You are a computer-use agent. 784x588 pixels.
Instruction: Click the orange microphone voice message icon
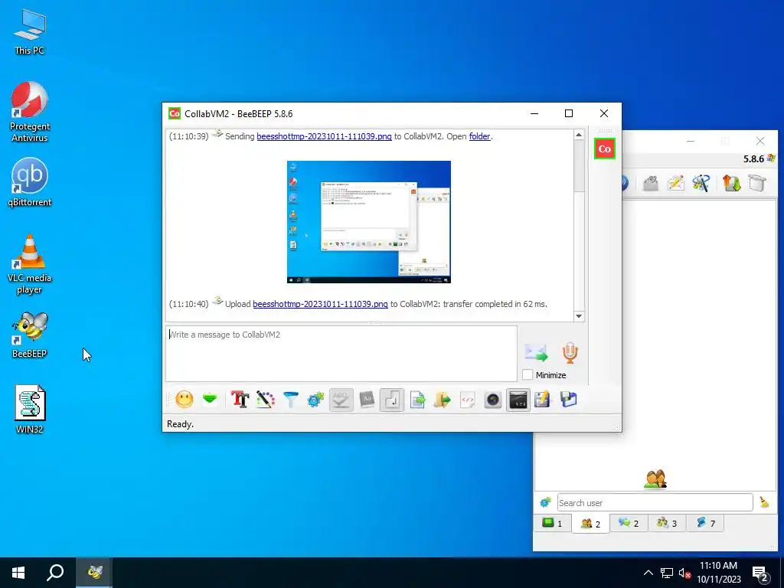pyautogui.click(x=570, y=352)
